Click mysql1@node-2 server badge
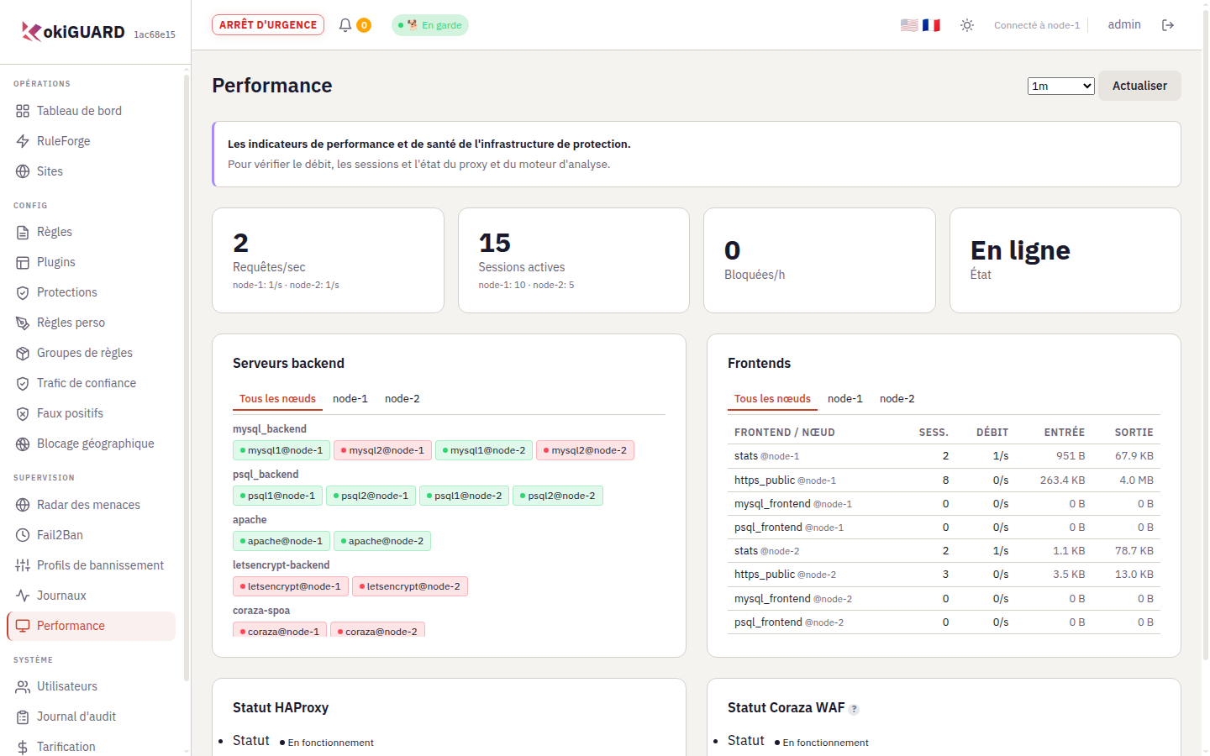The width and height of the screenshot is (1210, 756). [484, 450]
